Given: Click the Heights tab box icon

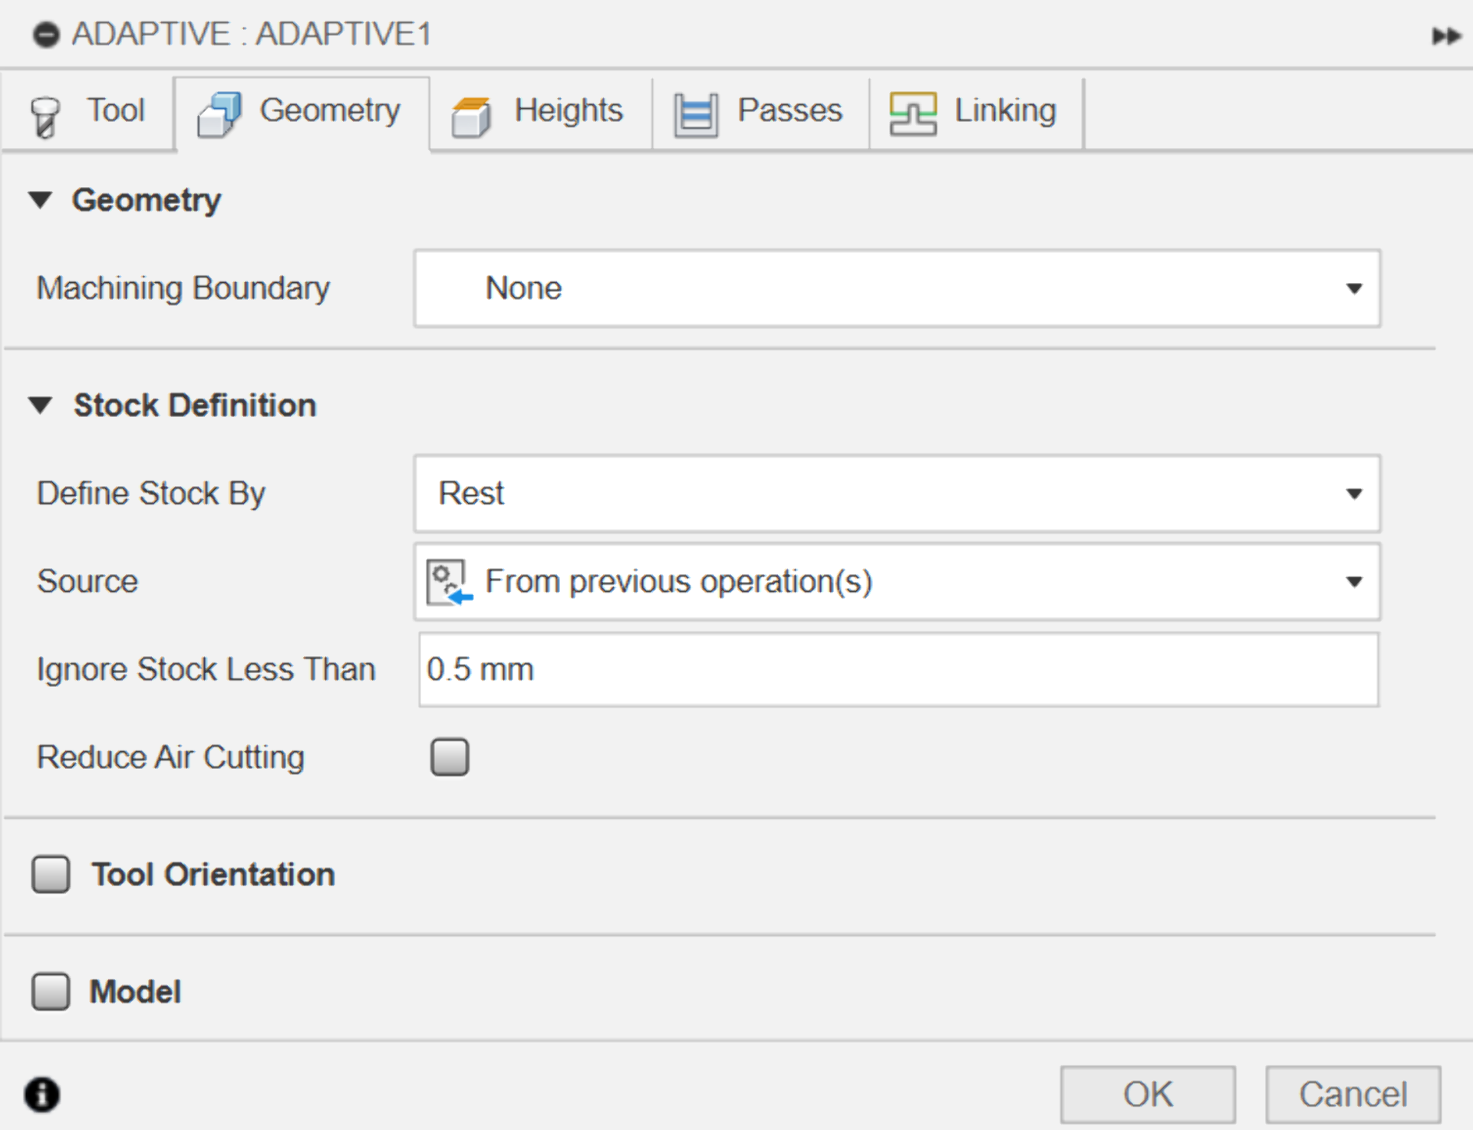Looking at the screenshot, I should 471,117.
